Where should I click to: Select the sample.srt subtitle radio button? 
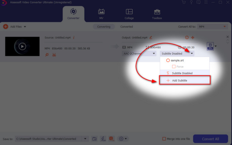168,60
